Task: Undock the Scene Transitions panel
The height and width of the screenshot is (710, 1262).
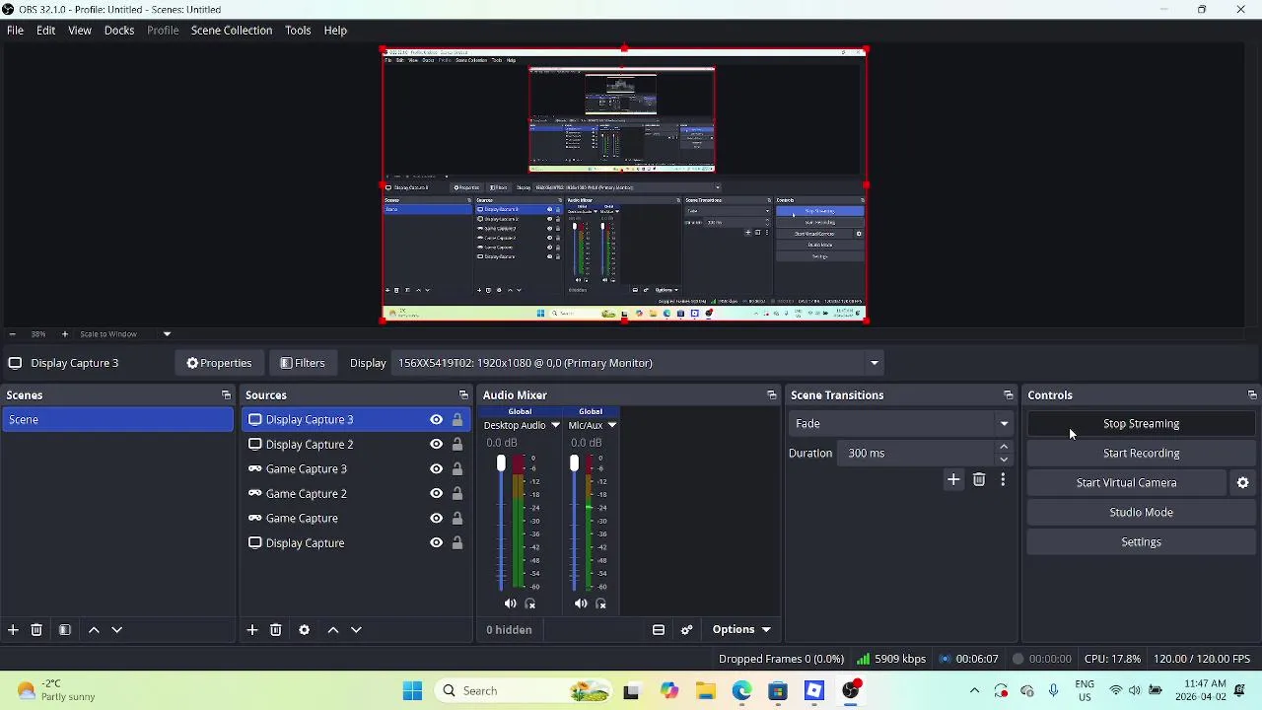Action: click(1009, 395)
